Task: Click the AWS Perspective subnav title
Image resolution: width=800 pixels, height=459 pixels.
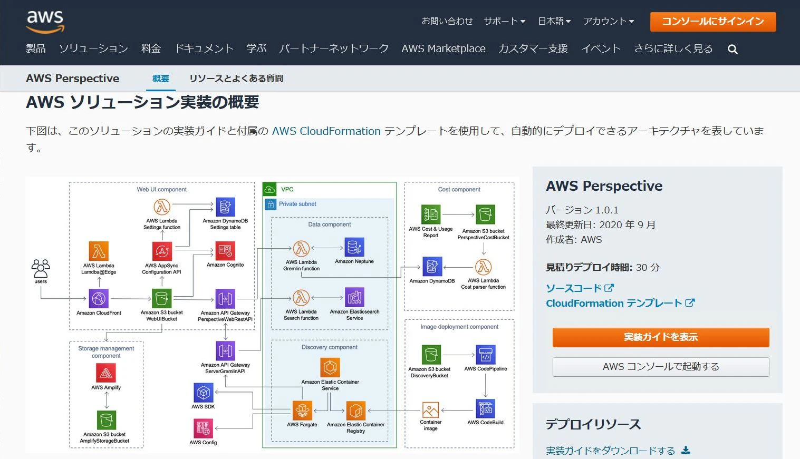Action: [73, 79]
